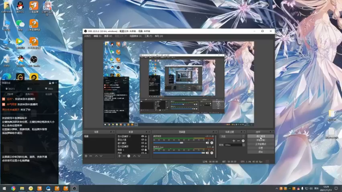Toggle the lock on the 图像 2 source

[x=146, y=150]
